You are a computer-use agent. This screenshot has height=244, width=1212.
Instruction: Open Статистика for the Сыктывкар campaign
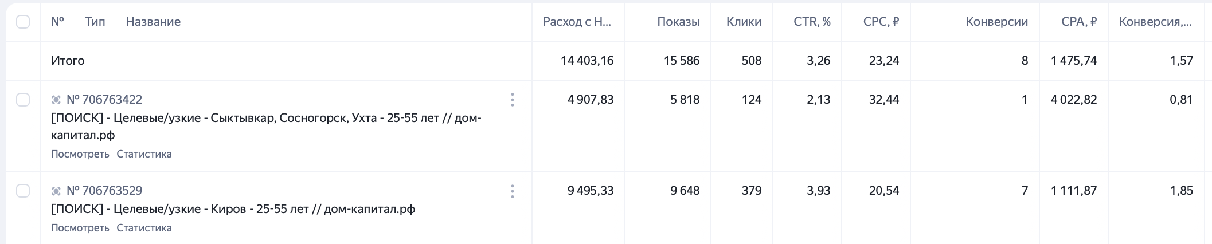[144, 154]
